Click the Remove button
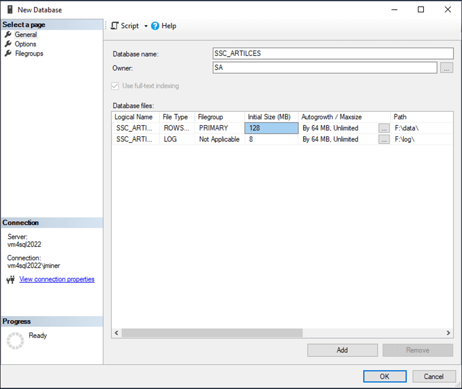The height and width of the screenshot is (389, 462). pos(417,350)
